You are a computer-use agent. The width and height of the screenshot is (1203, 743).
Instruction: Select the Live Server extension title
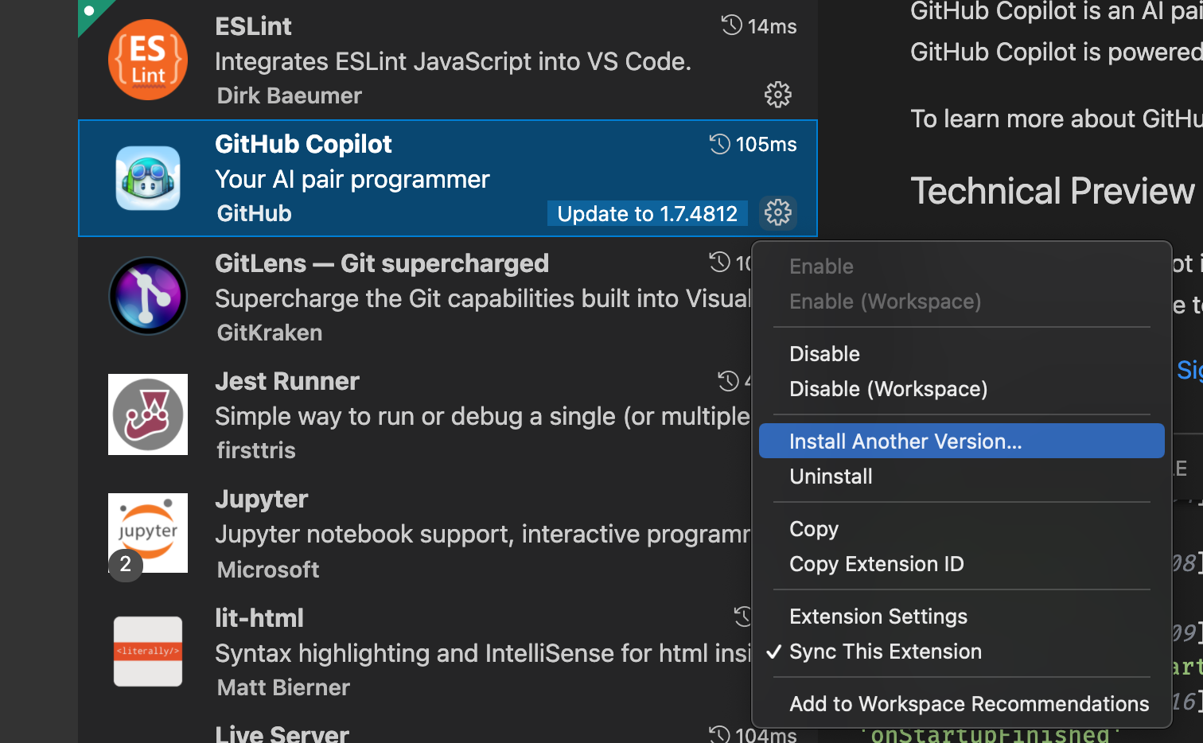[x=282, y=733]
